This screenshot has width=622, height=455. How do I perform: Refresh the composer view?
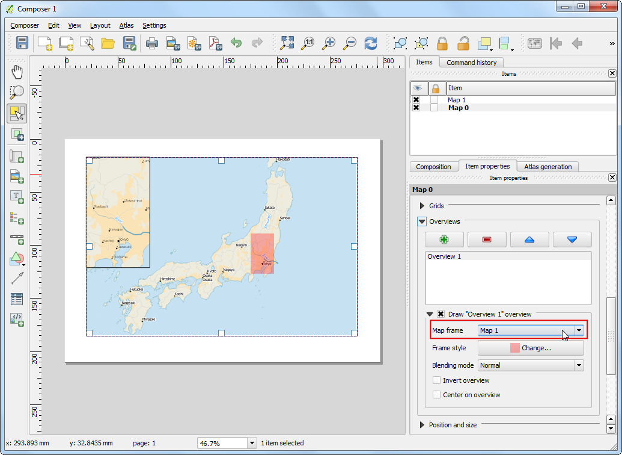[371, 43]
